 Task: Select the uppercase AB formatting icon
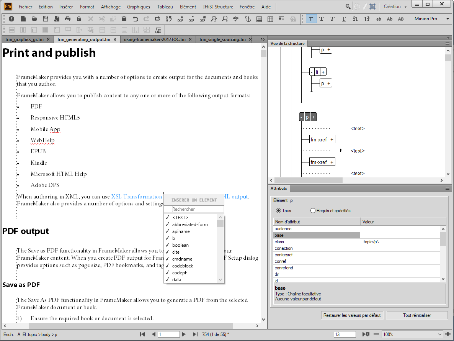401,19
